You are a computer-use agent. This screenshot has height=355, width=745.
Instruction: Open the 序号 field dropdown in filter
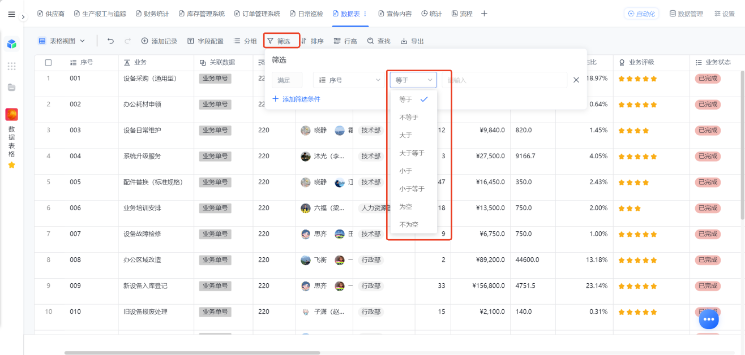tap(349, 80)
